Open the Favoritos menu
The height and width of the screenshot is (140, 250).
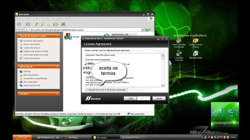coord(45,19)
